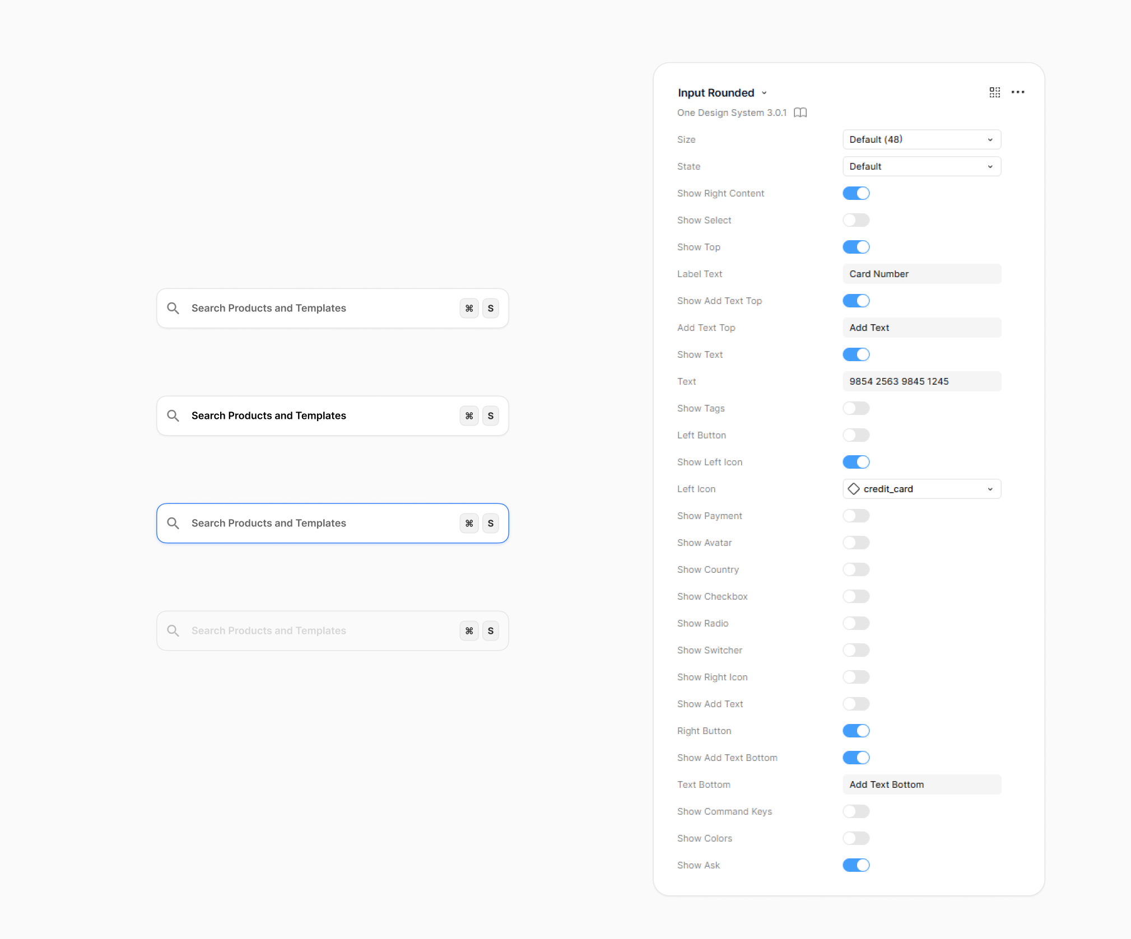Toggle the Show Colors switch on
The height and width of the screenshot is (939, 1131).
[x=855, y=838]
